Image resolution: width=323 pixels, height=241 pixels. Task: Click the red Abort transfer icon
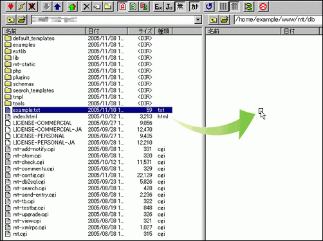click(263, 6)
